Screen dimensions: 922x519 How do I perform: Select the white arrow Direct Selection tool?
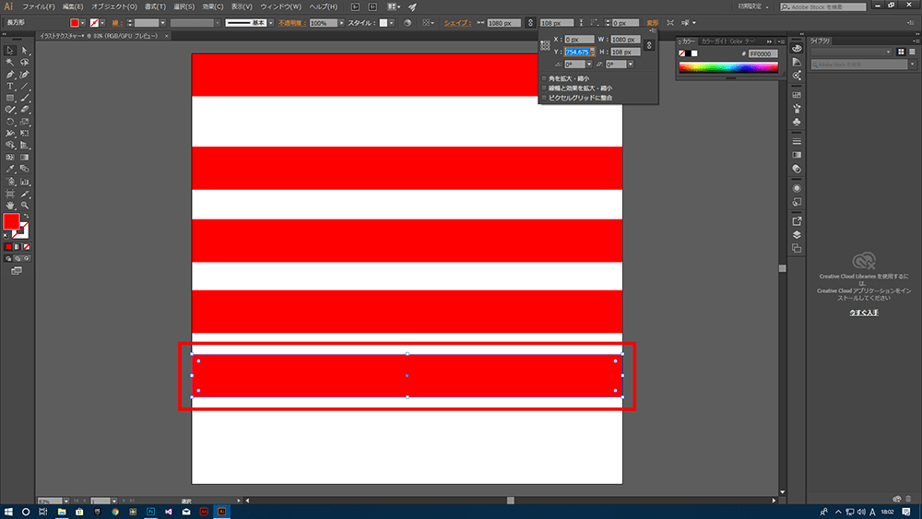pos(25,51)
